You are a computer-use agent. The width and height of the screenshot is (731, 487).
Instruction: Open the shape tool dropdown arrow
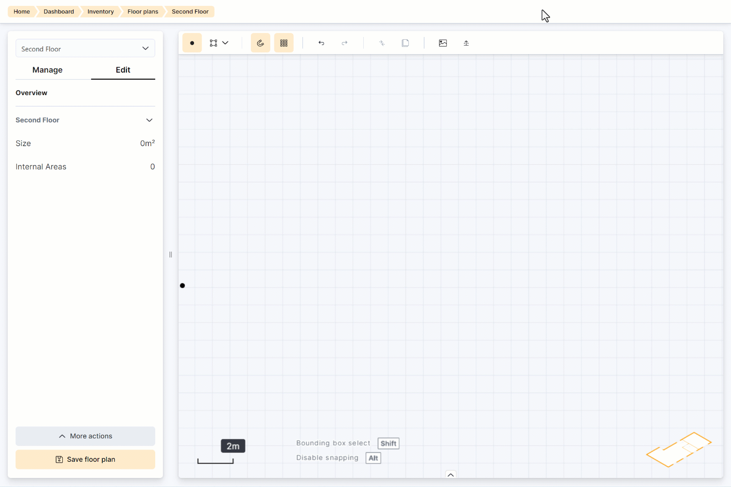pyautogui.click(x=225, y=43)
